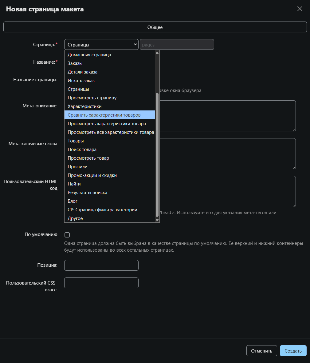Select the Детали заказа option

tap(82, 72)
